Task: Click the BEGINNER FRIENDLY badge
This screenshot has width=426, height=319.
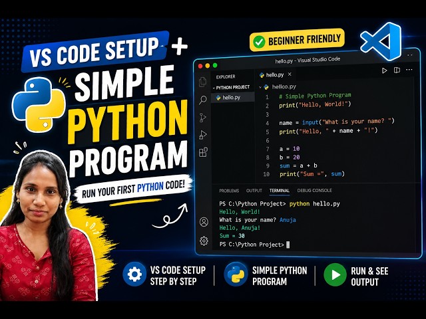Action: pyautogui.click(x=297, y=40)
